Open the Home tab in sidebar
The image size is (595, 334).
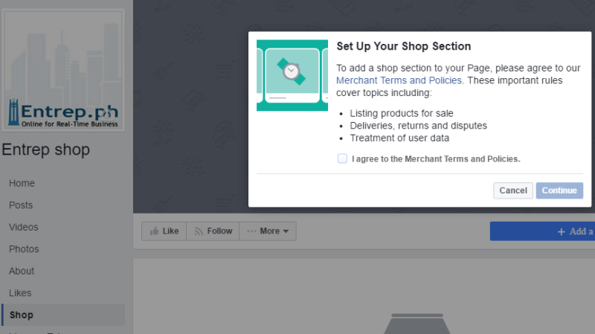22,183
